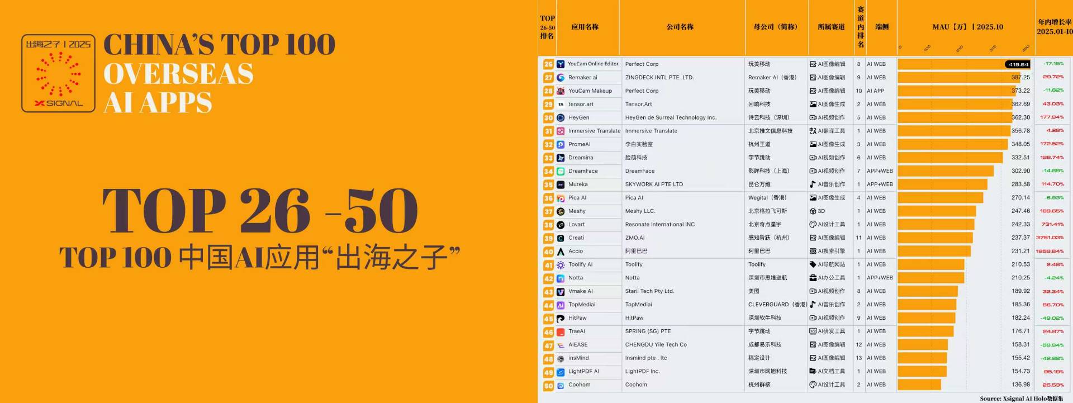Click the DreamFace app icon
The height and width of the screenshot is (403, 1073).
tap(561, 171)
